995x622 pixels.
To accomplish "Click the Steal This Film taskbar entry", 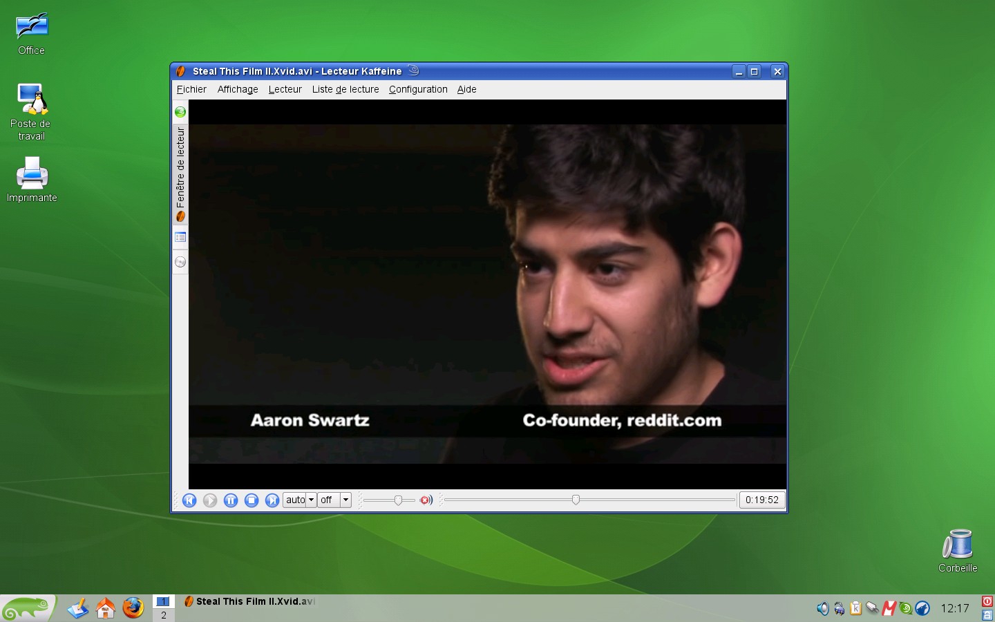I will pos(249,601).
